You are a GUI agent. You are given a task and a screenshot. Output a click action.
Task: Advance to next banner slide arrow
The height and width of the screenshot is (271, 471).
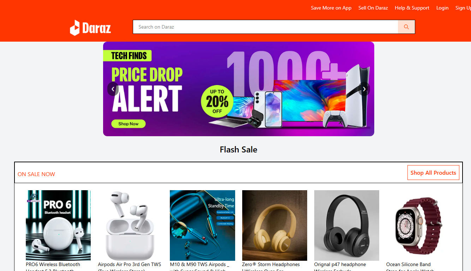pos(364,89)
